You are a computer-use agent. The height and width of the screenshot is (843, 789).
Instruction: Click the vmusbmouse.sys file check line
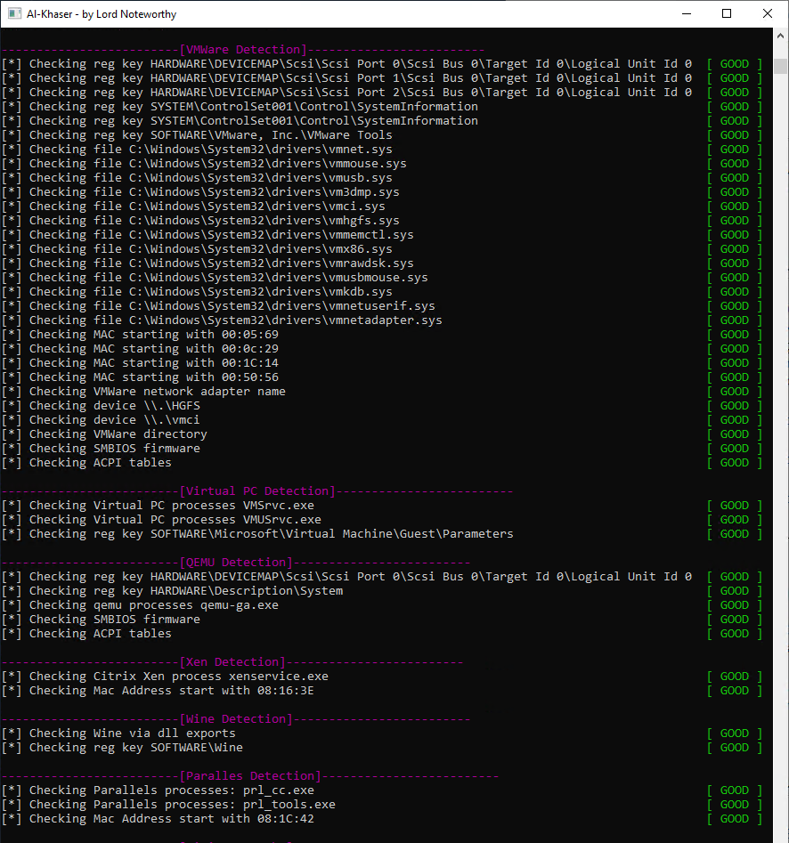click(215, 278)
